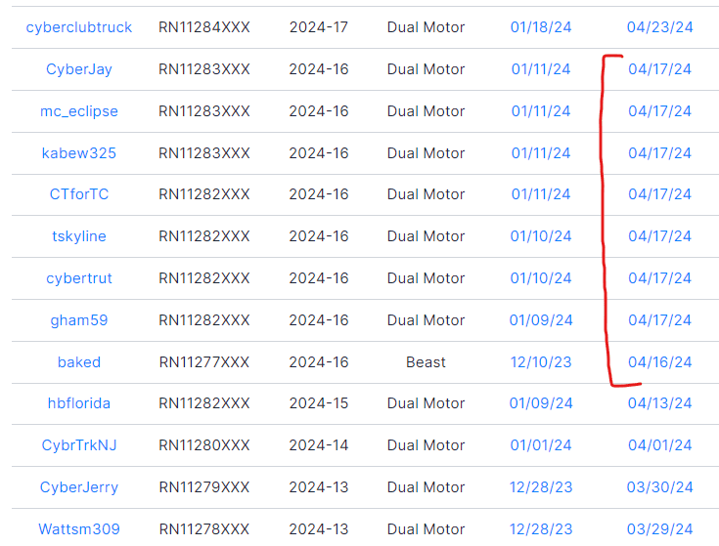
Task: Click 04/17/24 date in mc_eclipse row
Action: click(660, 111)
